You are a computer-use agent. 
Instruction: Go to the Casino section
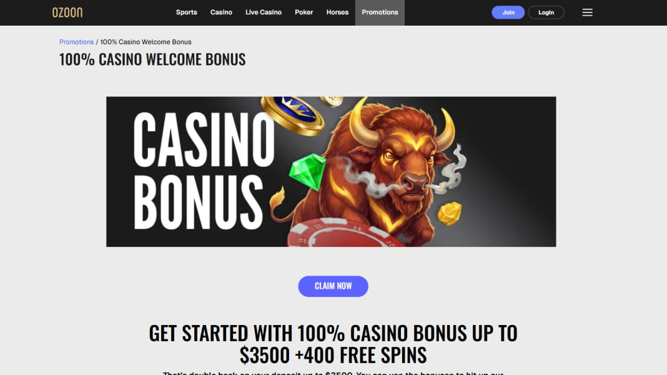(x=221, y=12)
